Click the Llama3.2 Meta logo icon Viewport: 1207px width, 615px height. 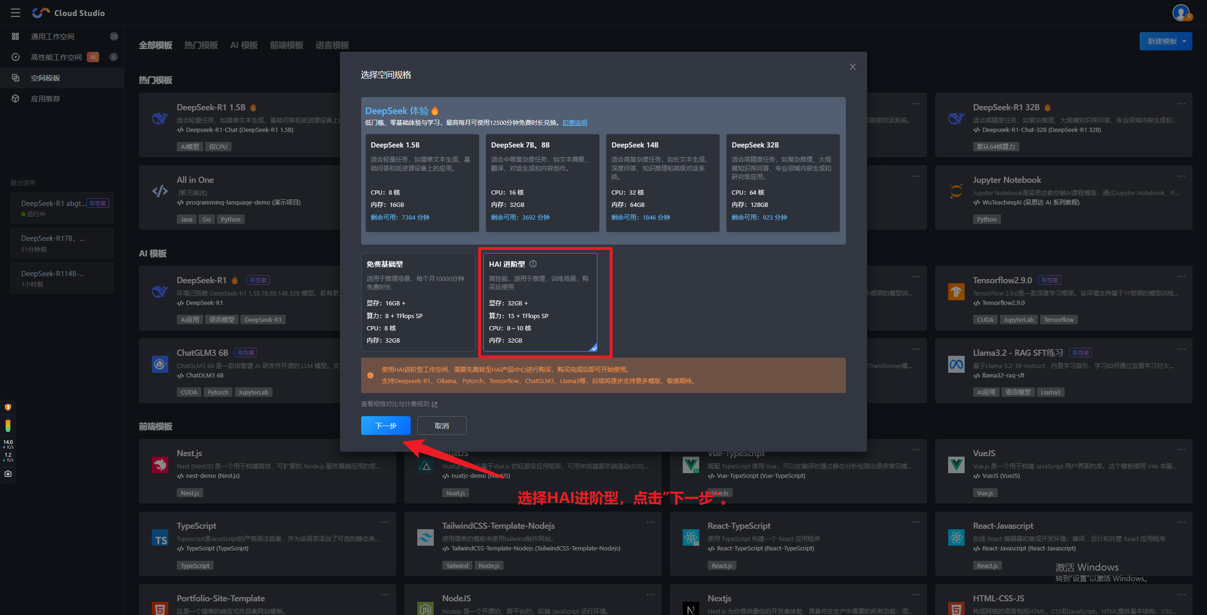tap(956, 364)
